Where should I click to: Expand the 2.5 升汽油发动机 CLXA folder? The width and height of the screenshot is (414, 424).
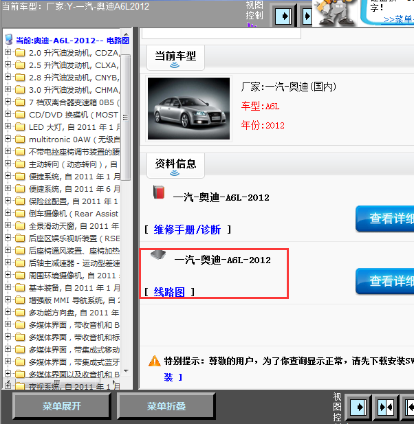click(8, 65)
